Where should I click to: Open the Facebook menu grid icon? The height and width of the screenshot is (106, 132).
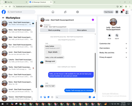tap(117, 12)
